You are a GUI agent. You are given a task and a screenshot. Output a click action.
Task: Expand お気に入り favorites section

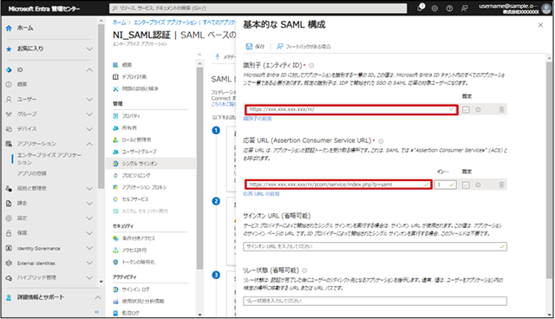(x=89, y=49)
